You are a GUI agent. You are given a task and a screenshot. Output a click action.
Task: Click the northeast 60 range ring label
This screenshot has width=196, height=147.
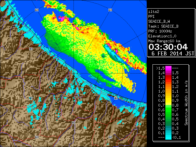coord(110,10)
